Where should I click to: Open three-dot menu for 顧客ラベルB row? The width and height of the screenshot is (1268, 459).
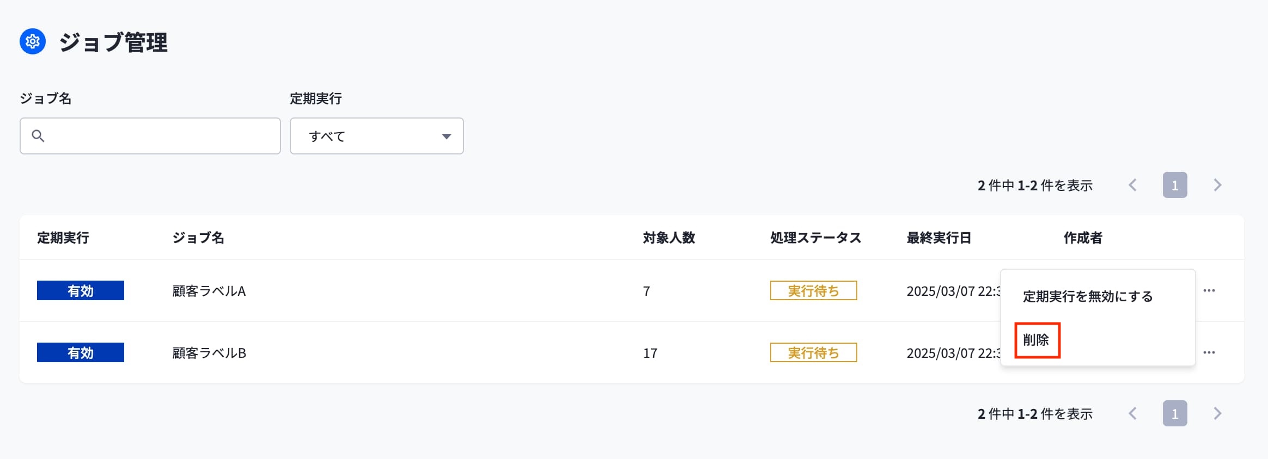tap(1209, 352)
